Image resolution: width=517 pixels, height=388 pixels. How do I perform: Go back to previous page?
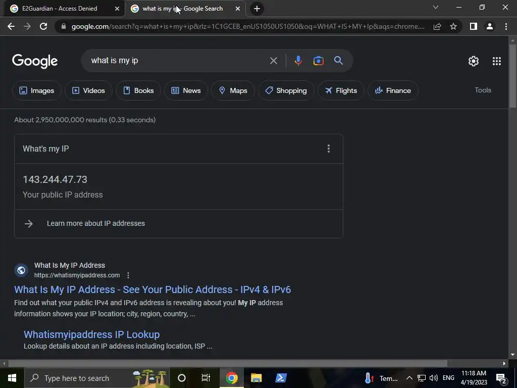(x=11, y=26)
